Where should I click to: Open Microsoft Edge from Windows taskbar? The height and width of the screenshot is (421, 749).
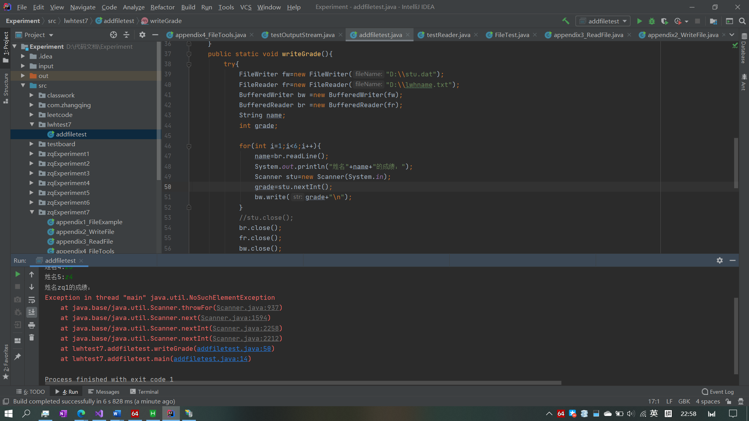point(81,414)
